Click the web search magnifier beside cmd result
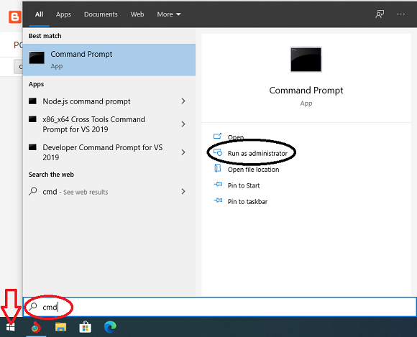Screen dimensions: 417x337 click(32, 191)
